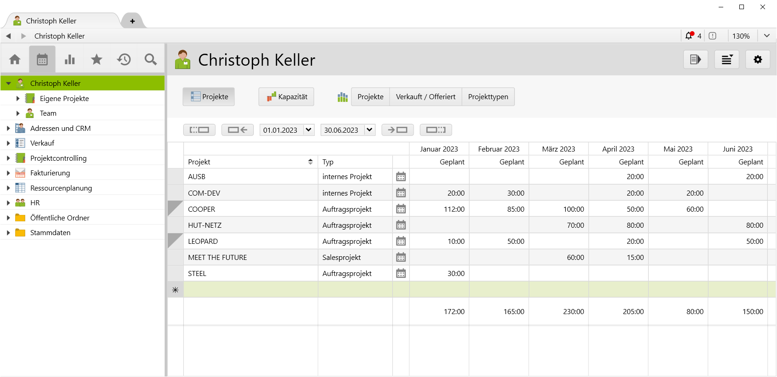The image size is (777, 377).
Task: Select Öffentliche Ordner in the tree
Action: point(60,218)
